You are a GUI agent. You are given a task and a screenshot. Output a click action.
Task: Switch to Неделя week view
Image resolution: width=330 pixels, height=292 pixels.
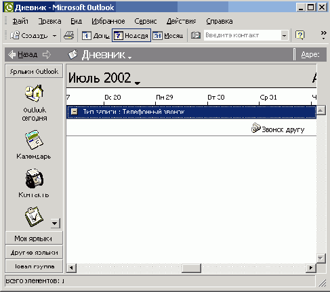pyautogui.click(x=131, y=35)
